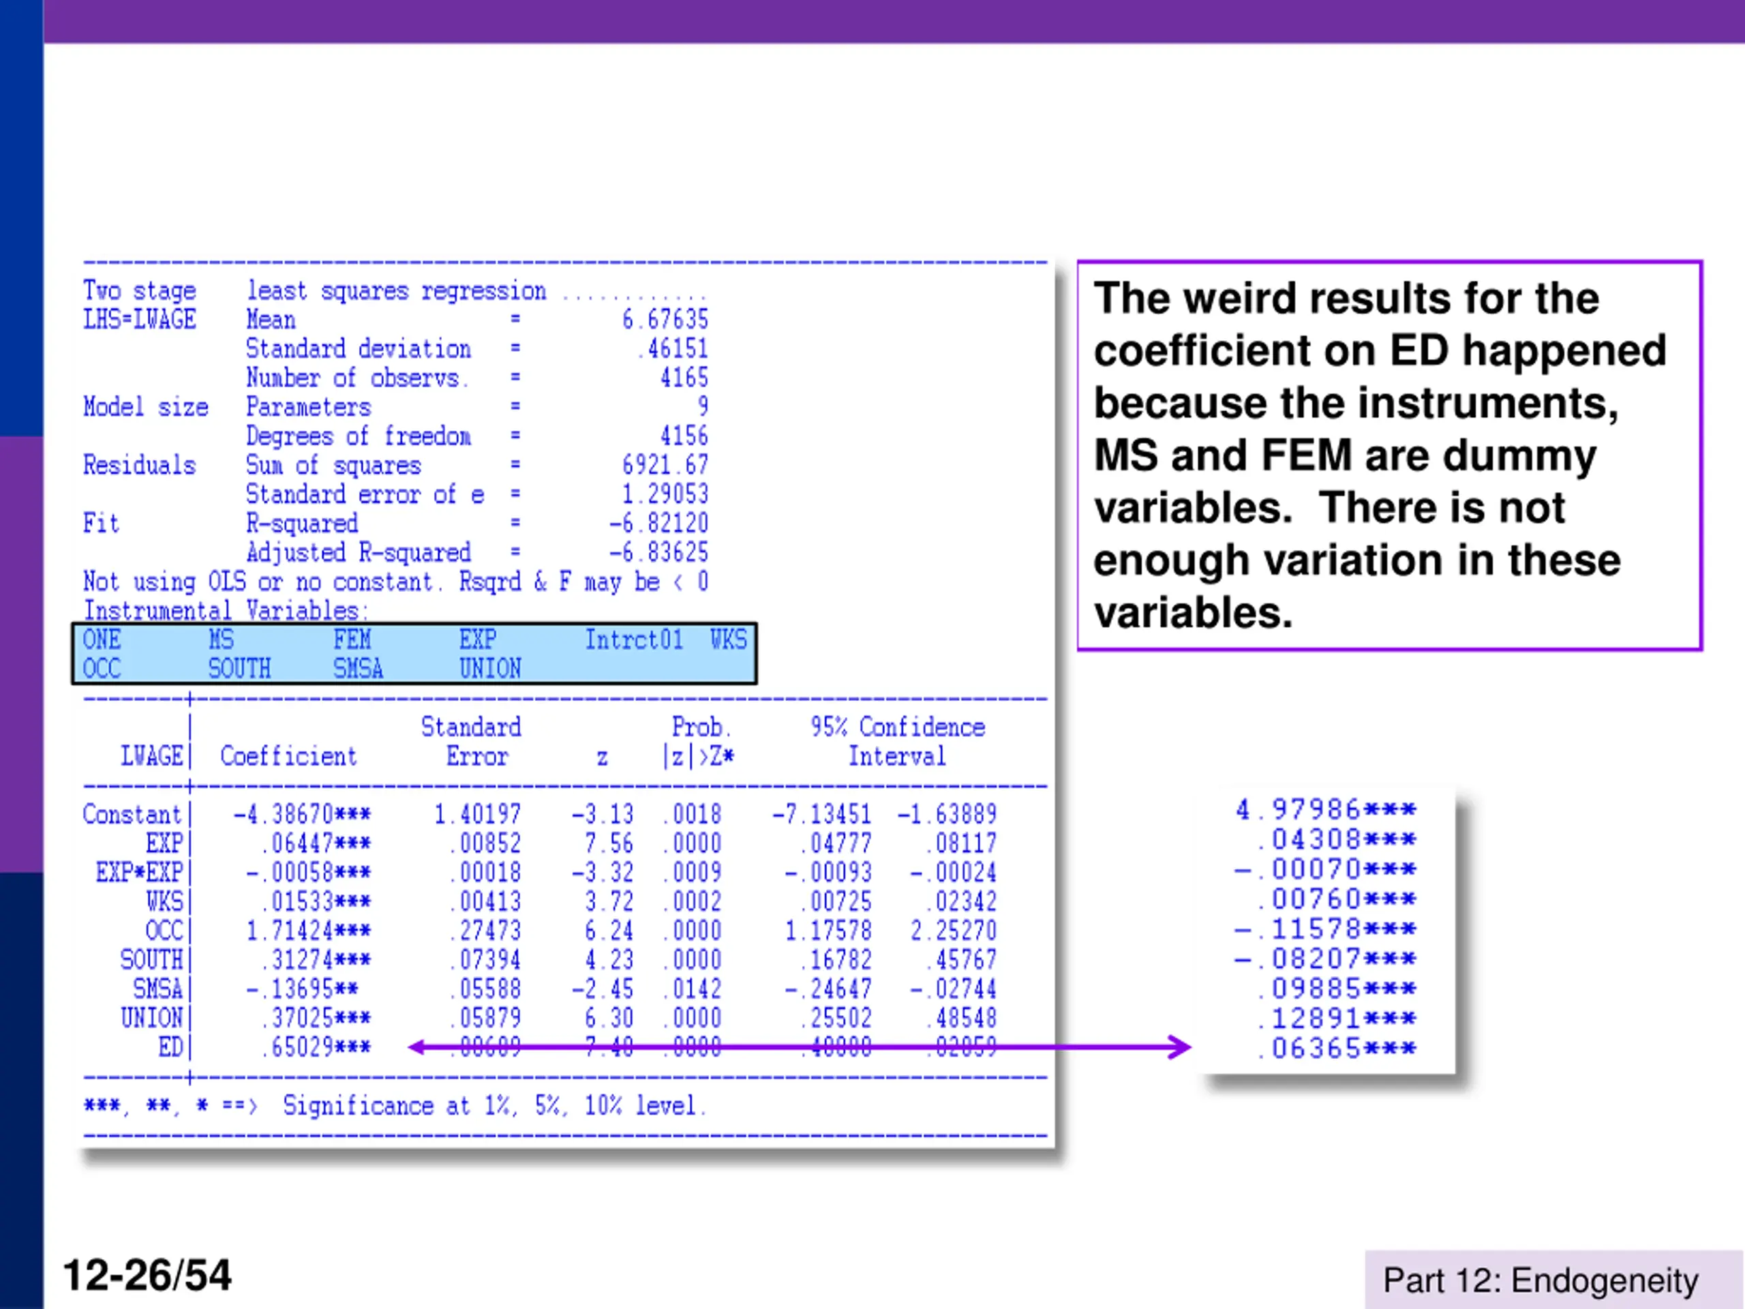Screen dimensions: 1745x1309
Task: Click the right arrowhead of purple arrow
Action: pos(1181,1047)
